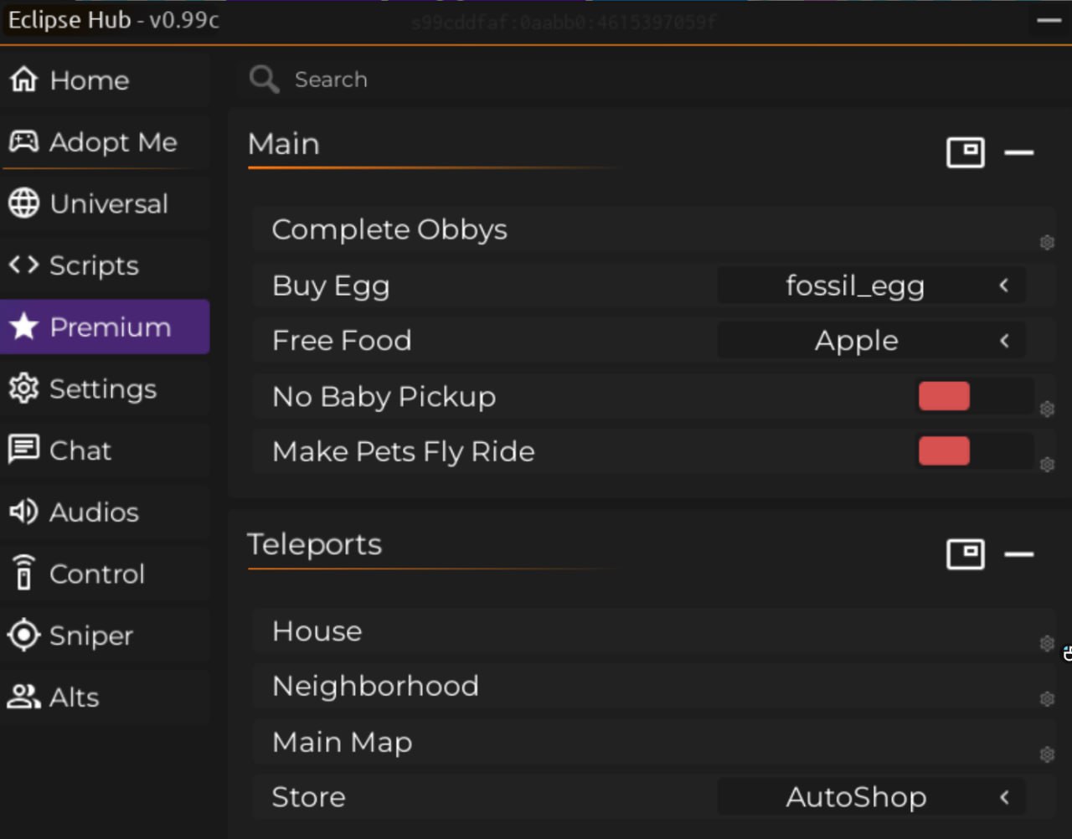Open the fossil_egg dropdown for Buy Egg

[x=871, y=286]
